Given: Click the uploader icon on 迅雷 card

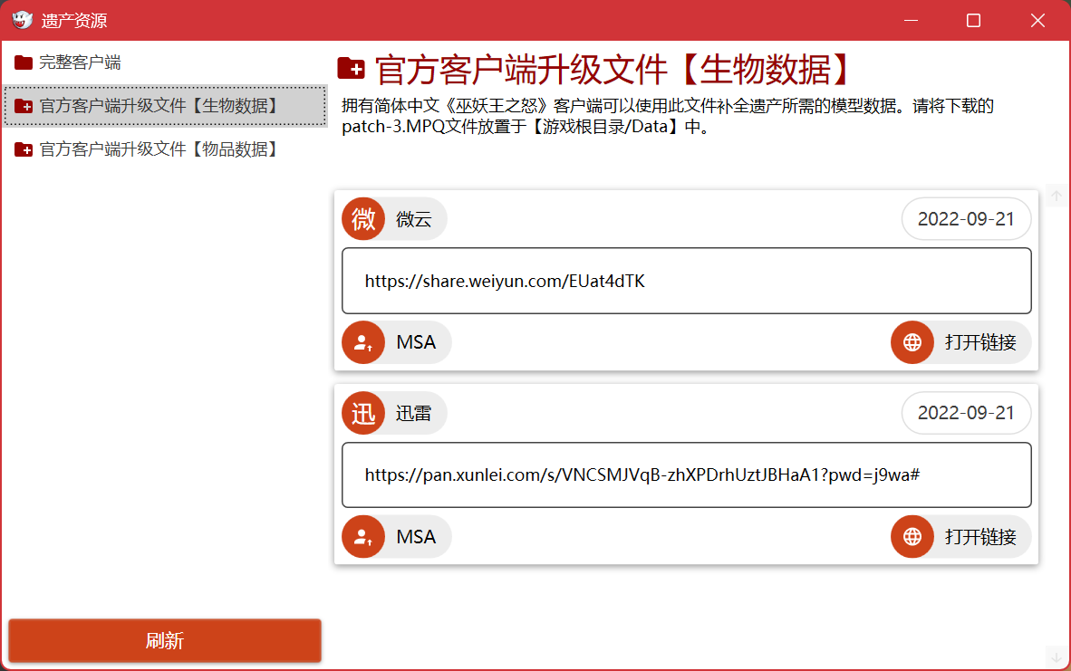Looking at the screenshot, I should (363, 536).
